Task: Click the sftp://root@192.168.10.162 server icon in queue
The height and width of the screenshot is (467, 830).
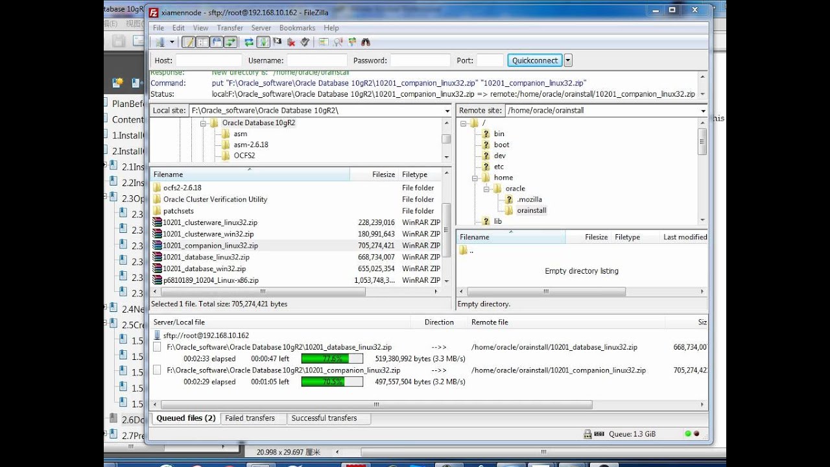Action: 157,335
